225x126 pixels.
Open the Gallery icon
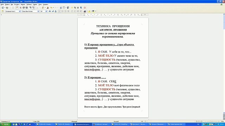click(75, 8)
